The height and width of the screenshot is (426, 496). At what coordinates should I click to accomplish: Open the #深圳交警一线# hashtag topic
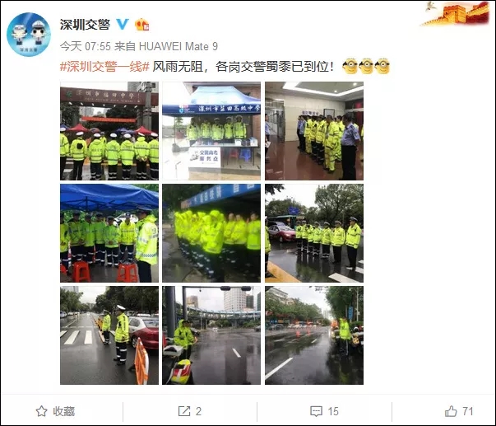[104, 67]
